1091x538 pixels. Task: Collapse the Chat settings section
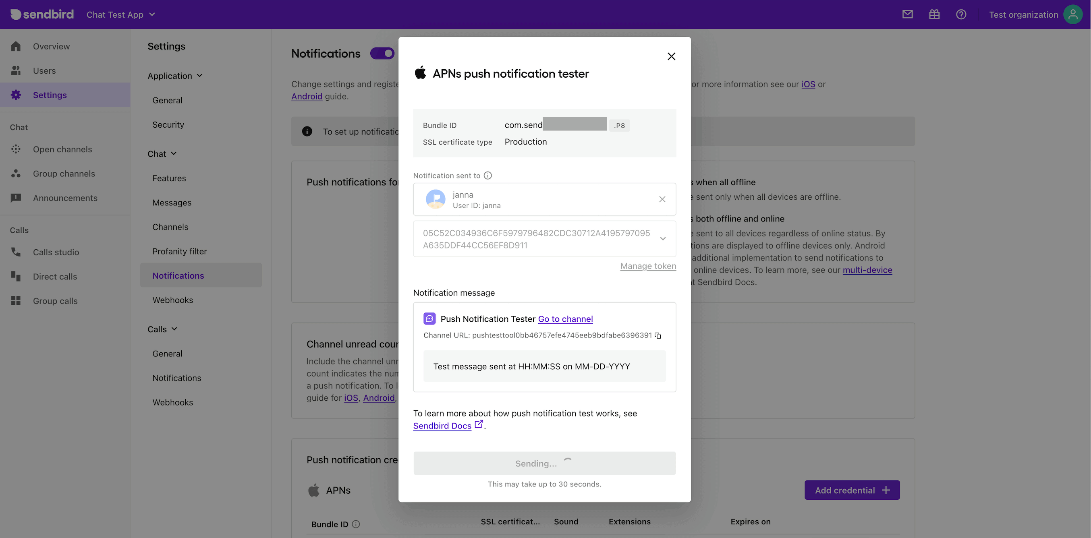point(162,154)
